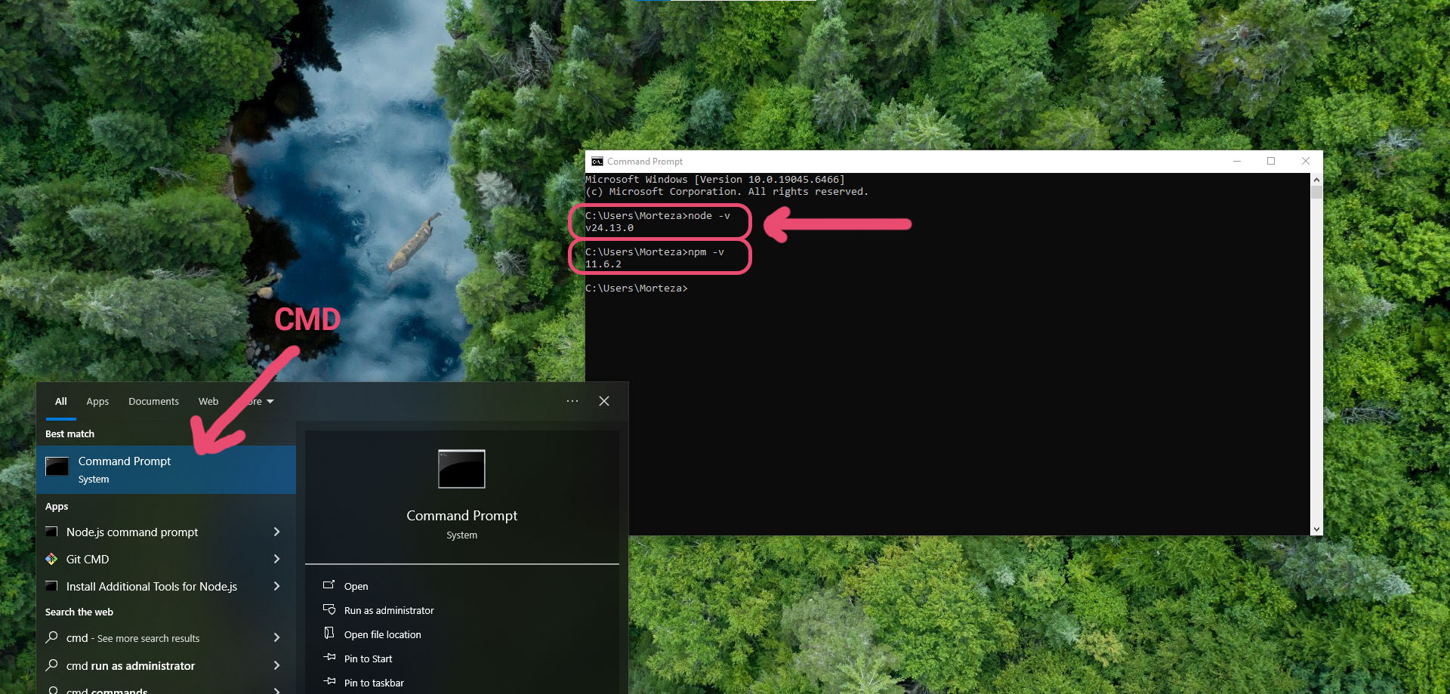This screenshot has height=694, width=1450.
Task: Click the search icon beside cmd web result
Action: 51,637
